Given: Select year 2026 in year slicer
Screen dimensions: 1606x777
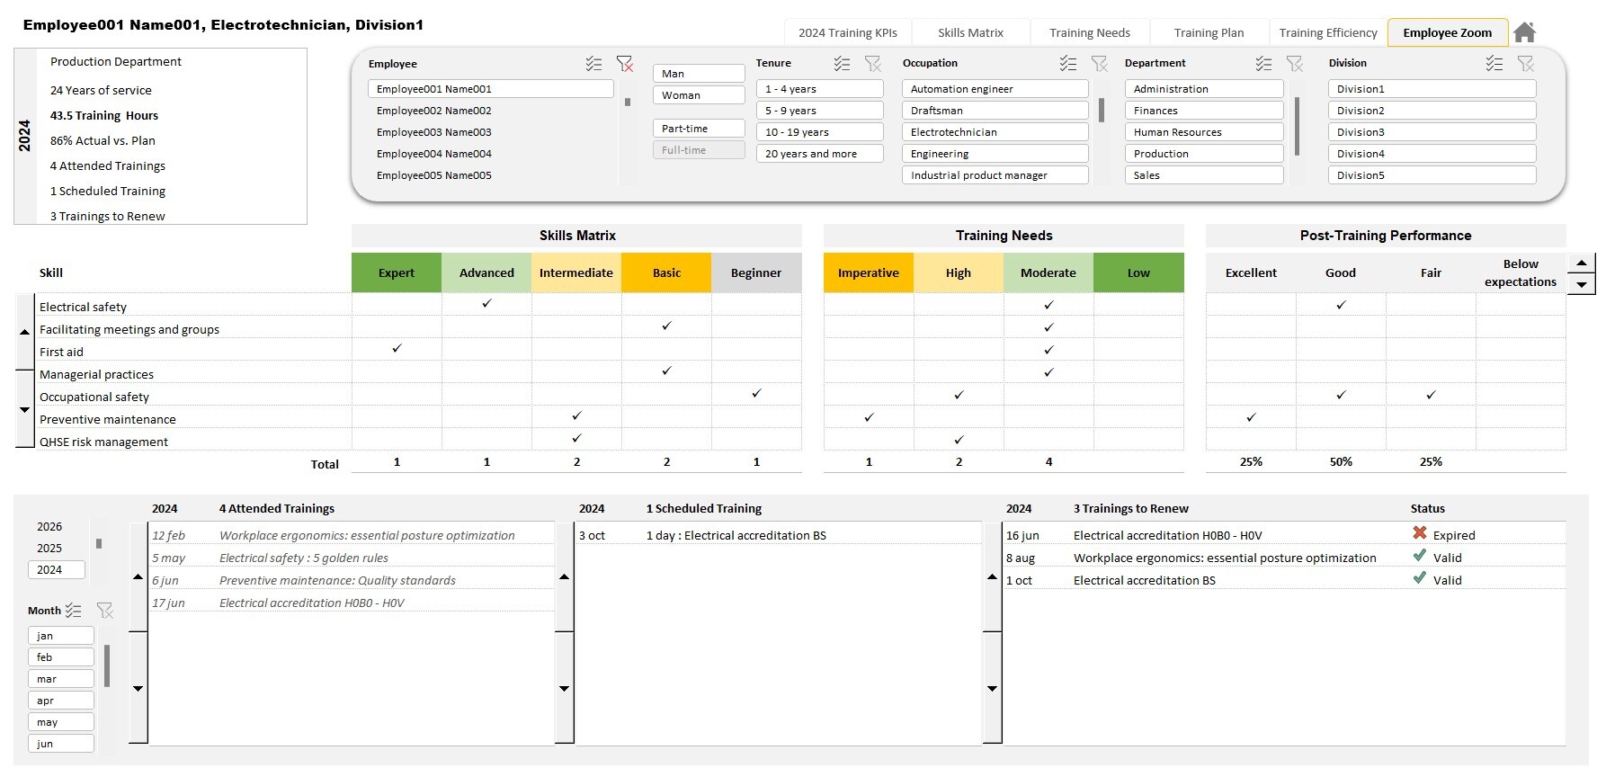Looking at the screenshot, I should 57,527.
